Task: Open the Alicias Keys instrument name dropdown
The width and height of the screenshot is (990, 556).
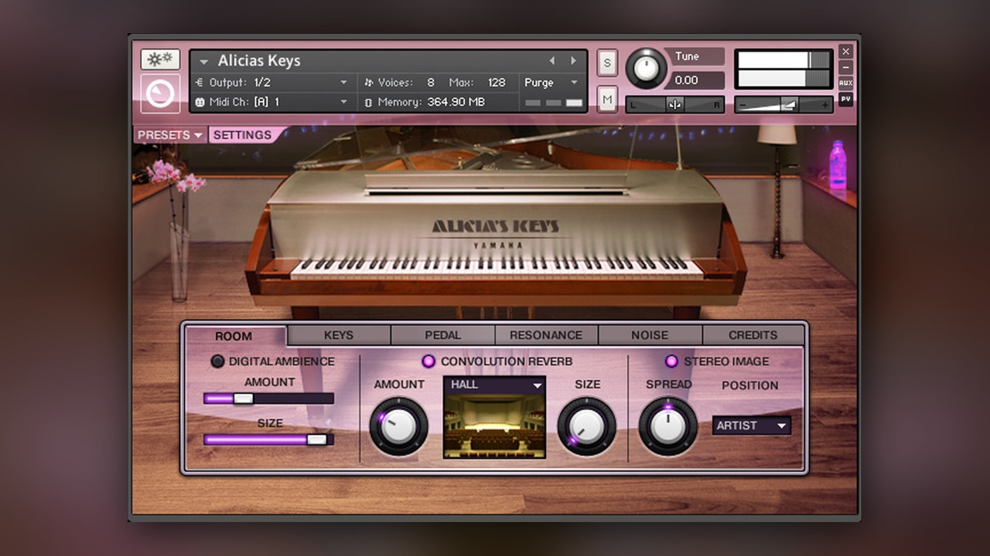Action: click(204, 62)
